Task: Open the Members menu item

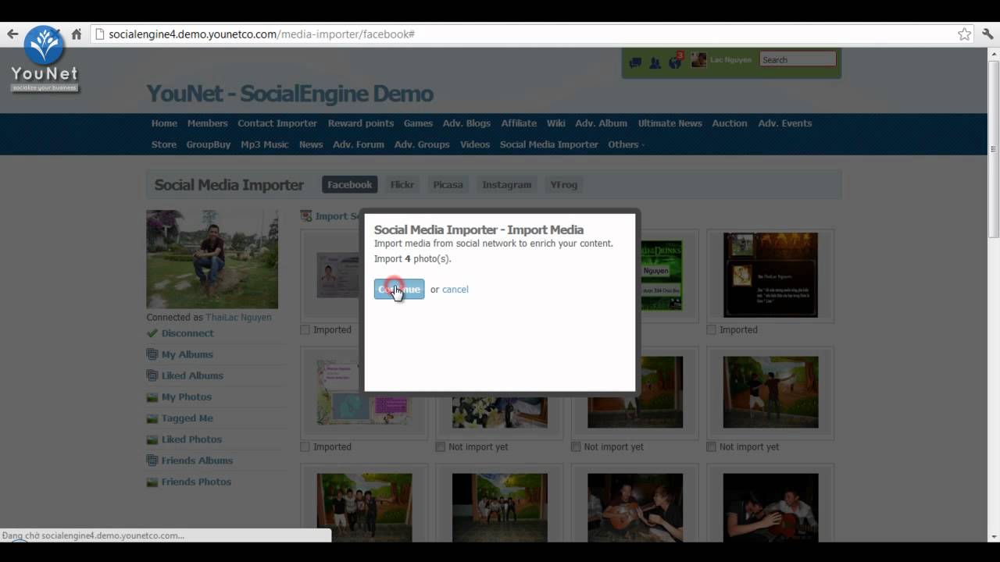Action: click(207, 123)
